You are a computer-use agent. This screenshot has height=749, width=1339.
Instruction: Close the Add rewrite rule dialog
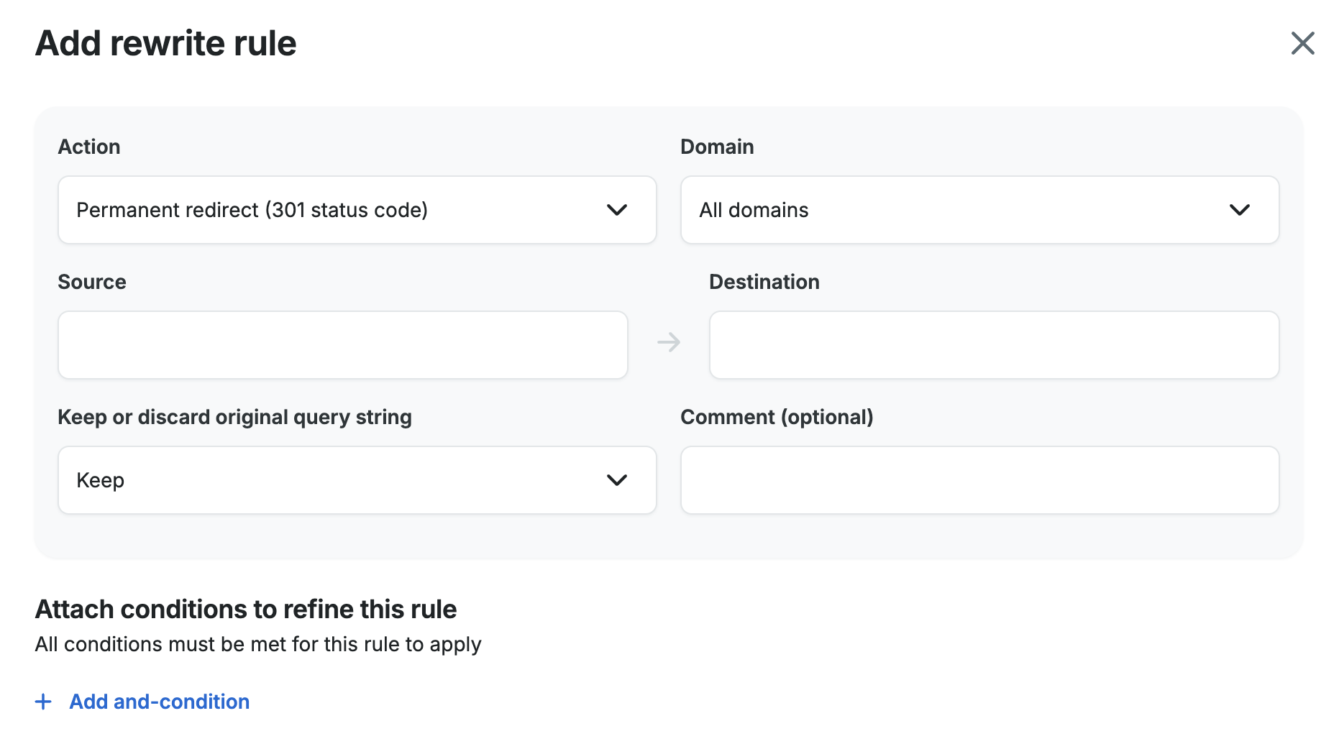[x=1302, y=43]
